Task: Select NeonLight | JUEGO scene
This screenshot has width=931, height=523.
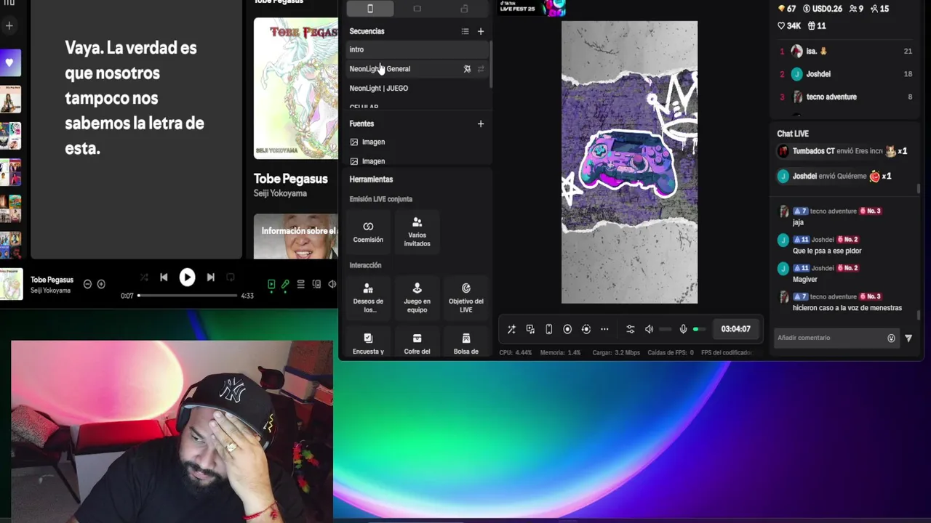Action: 417,88
